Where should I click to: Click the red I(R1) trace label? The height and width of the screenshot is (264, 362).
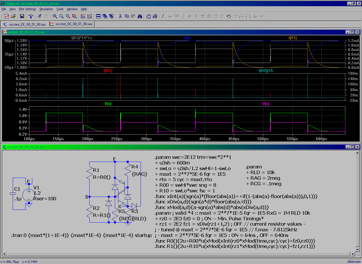108,71
